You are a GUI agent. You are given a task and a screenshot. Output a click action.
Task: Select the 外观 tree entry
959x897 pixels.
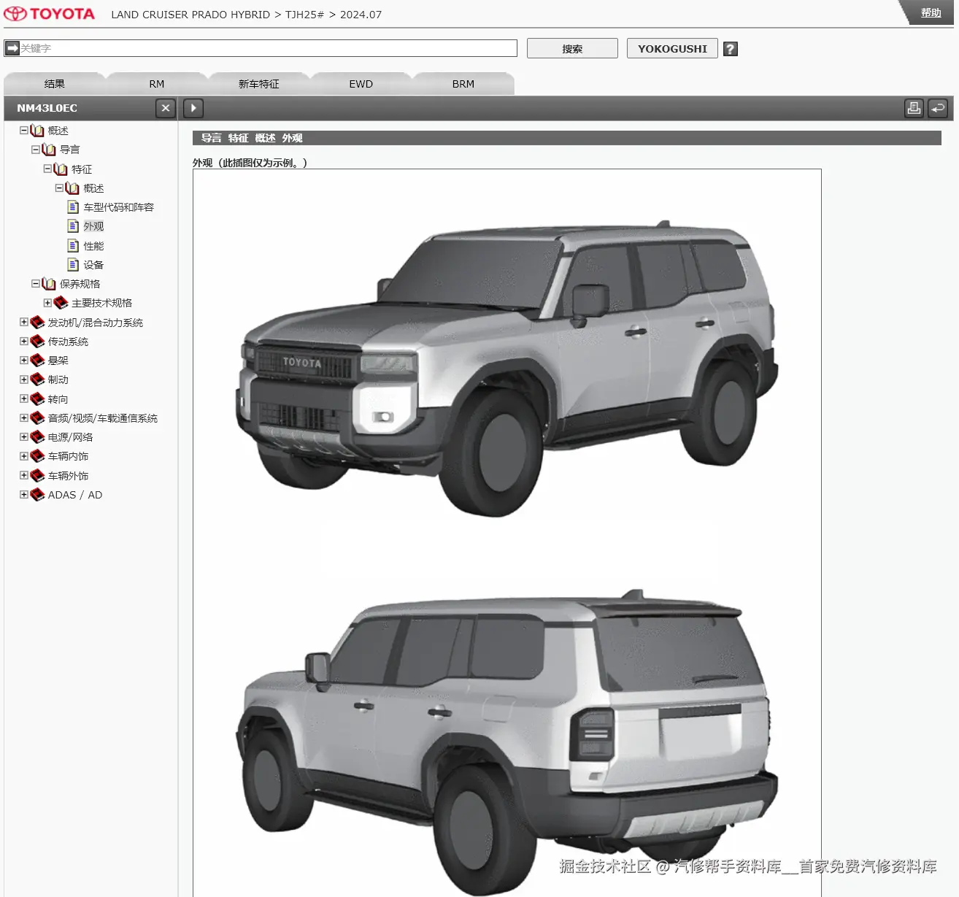pos(93,226)
